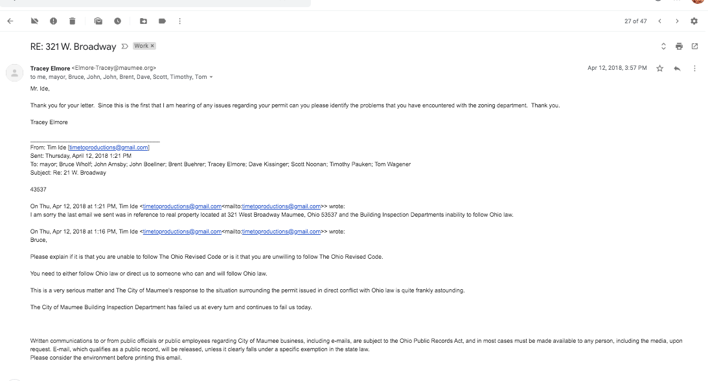The image size is (708, 381).
Task: Click the remove label icon in the toolbar
Action: pos(35,21)
